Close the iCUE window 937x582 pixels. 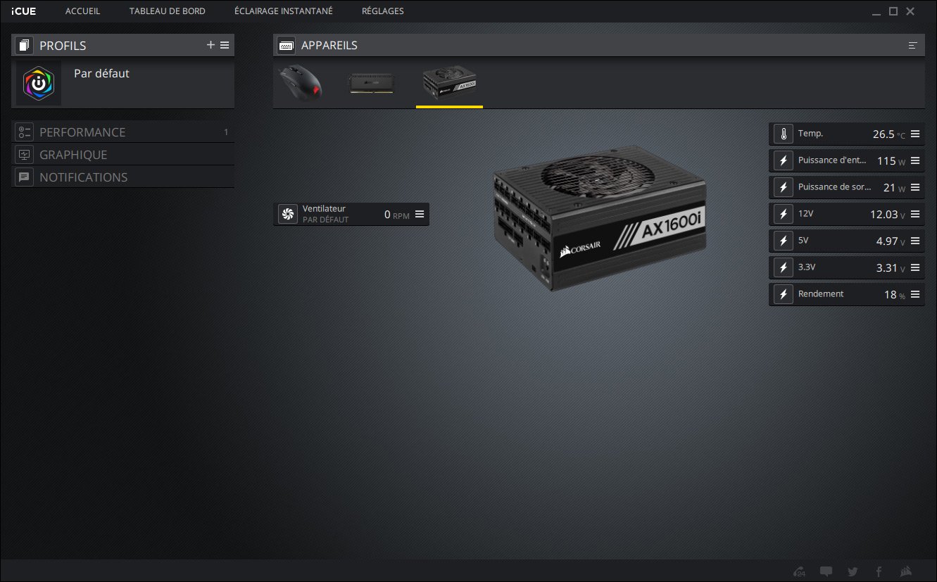[910, 11]
